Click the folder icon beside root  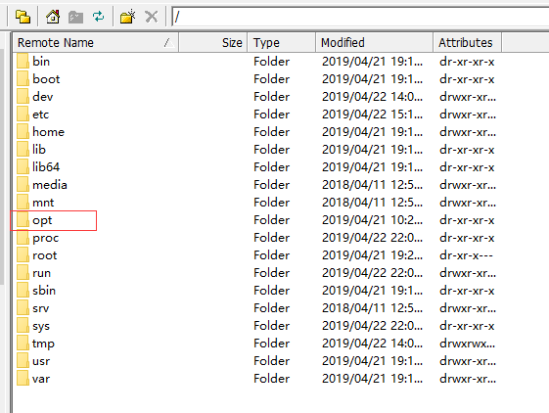click(23, 254)
